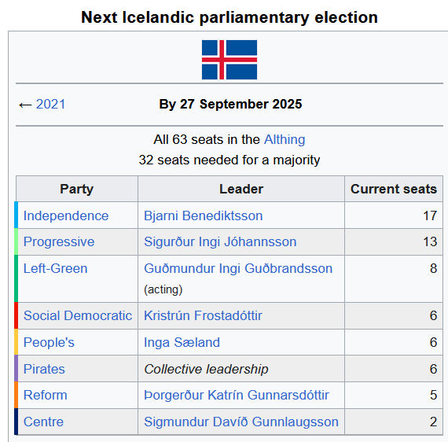Viewport: 448px width, 442px height.
Task: Open the People's party link
Action: 49,342
